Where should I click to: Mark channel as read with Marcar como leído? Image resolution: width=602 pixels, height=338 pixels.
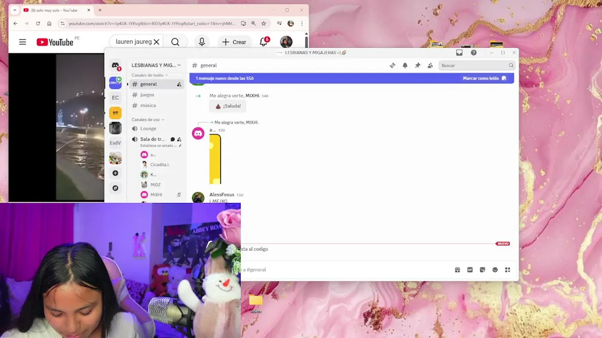coord(484,78)
